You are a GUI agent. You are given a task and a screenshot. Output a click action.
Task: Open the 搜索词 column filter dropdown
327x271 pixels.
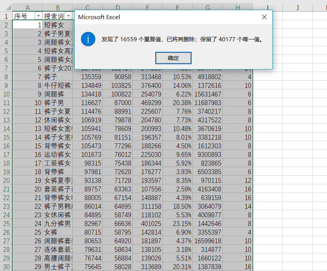point(68,16)
